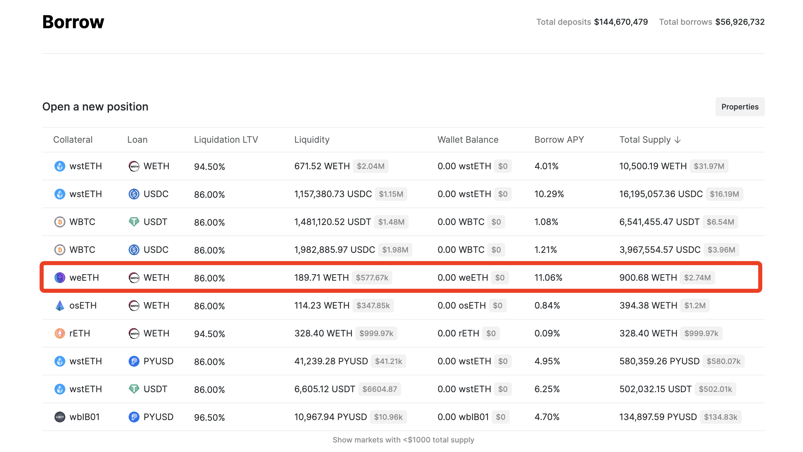Click the osETH collateral token icon
803x452 pixels.
pos(60,306)
